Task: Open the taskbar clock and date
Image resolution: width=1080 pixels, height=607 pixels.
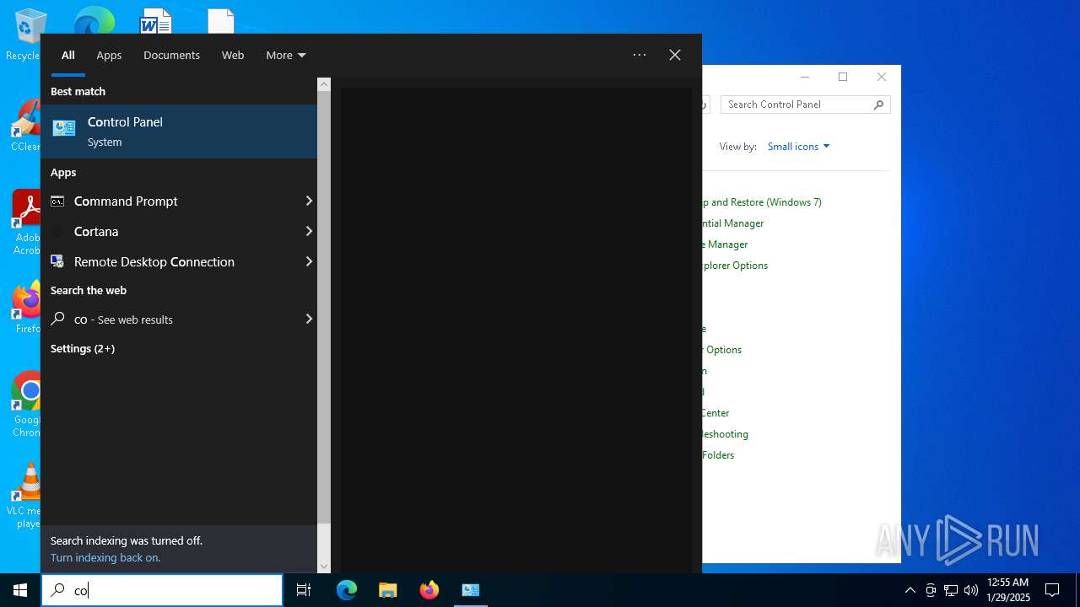Action: (1008, 590)
